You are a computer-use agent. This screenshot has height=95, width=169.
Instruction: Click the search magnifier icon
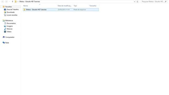point(166,2)
